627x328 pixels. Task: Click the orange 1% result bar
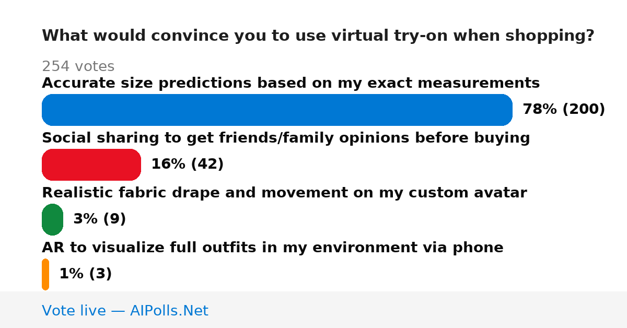tap(45, 274)
